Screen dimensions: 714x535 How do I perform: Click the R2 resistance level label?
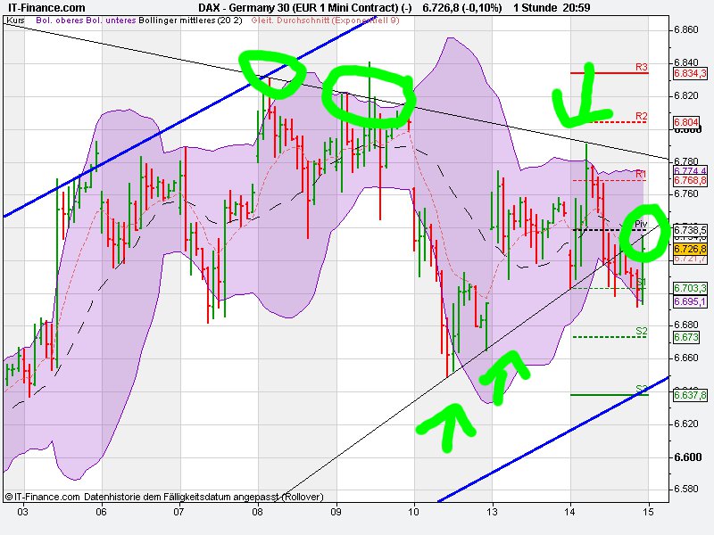640,117
